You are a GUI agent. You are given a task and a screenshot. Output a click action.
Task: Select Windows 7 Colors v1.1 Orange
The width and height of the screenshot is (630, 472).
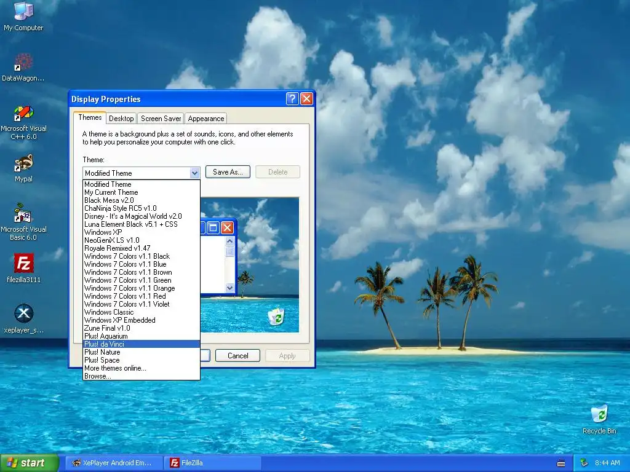[142, 288]
